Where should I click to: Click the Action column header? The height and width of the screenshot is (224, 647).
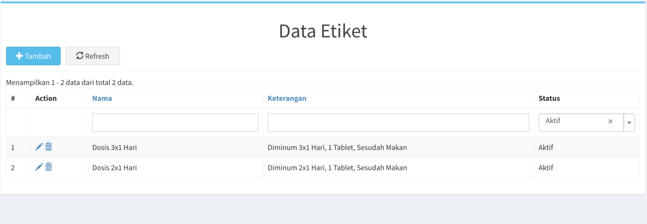pyautogui.click(x=46, y=98)
